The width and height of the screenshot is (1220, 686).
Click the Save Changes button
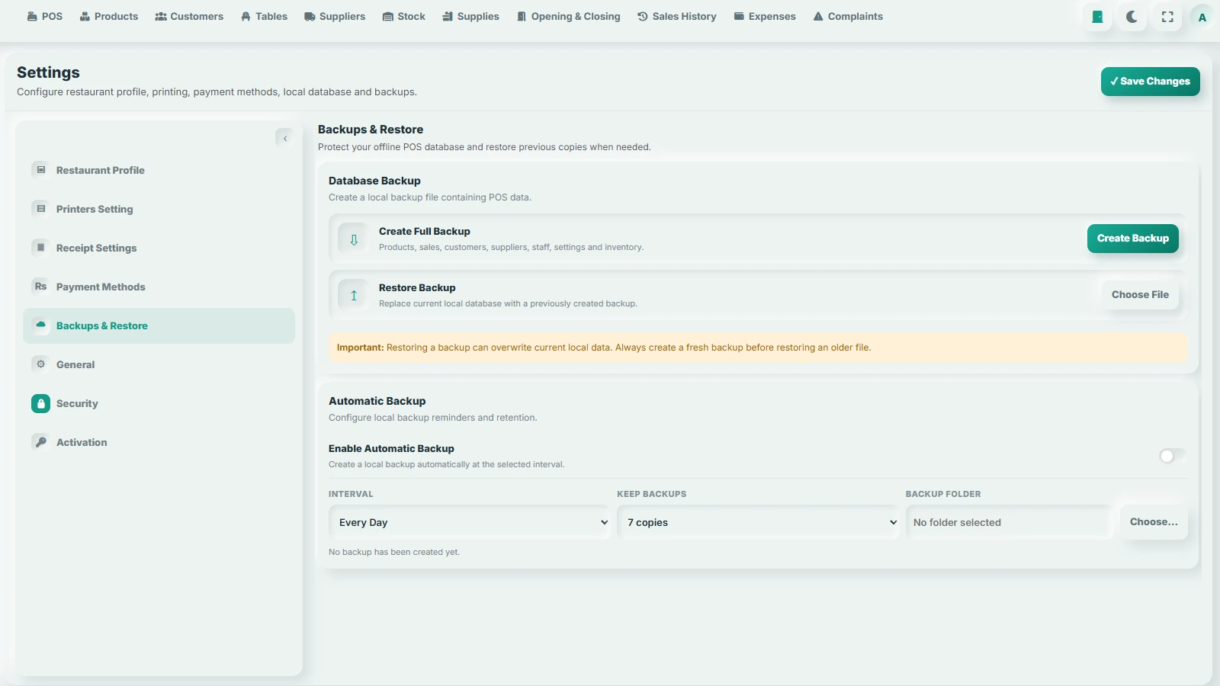click(x=1150, y=82)
